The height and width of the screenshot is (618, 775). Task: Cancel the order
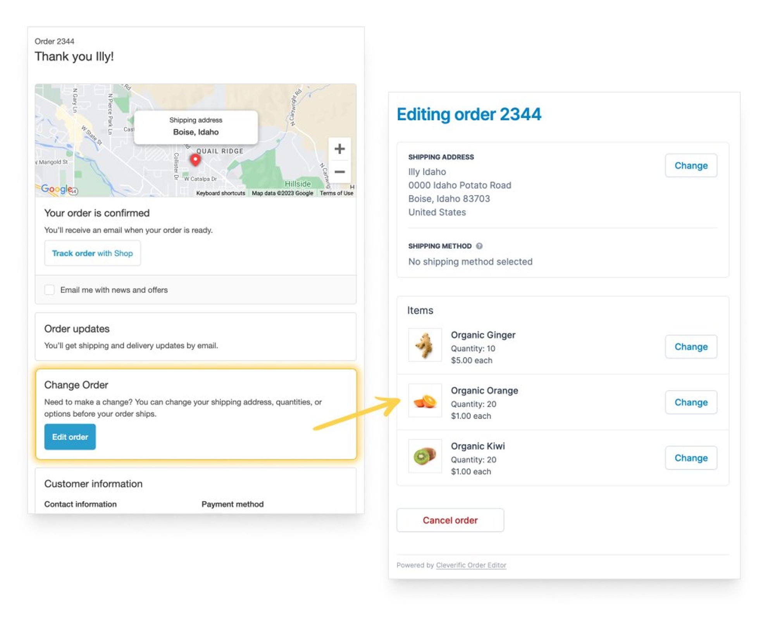click(x=450, y=520)
